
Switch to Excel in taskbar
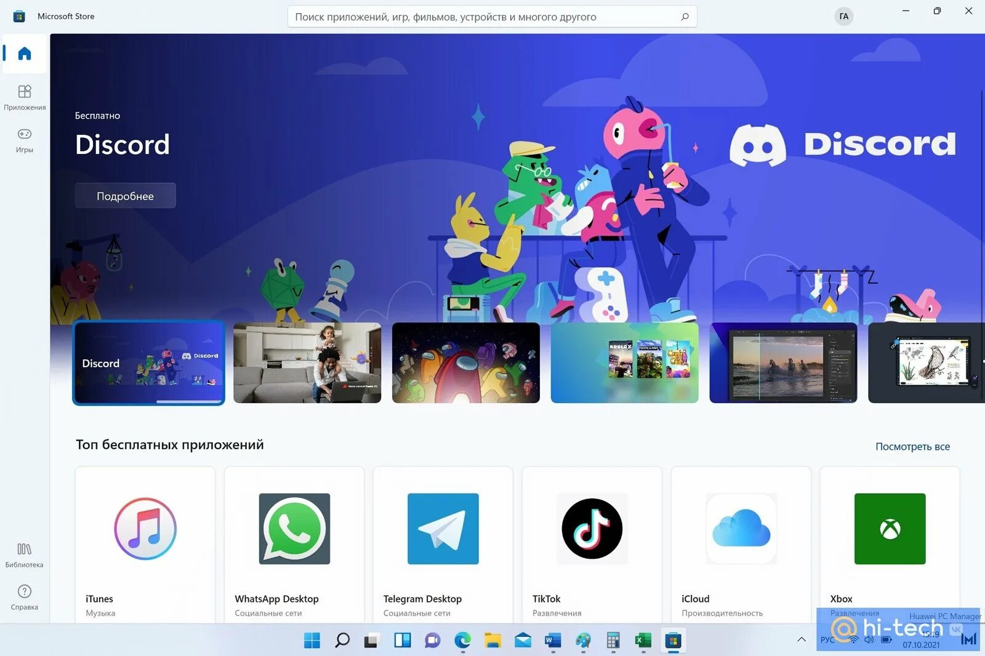643,641
